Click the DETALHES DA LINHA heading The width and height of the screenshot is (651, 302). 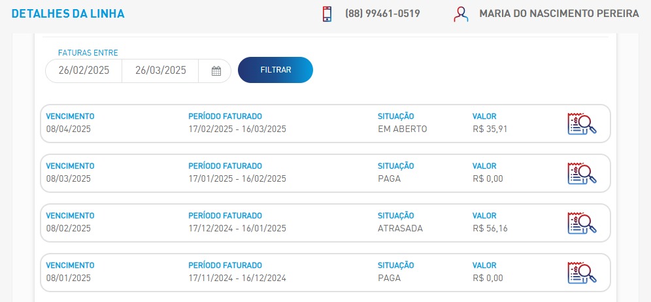[x=68, y=14]
